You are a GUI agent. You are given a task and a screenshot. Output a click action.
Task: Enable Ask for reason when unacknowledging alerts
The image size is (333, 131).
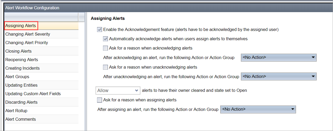click(x=105, y=67)
